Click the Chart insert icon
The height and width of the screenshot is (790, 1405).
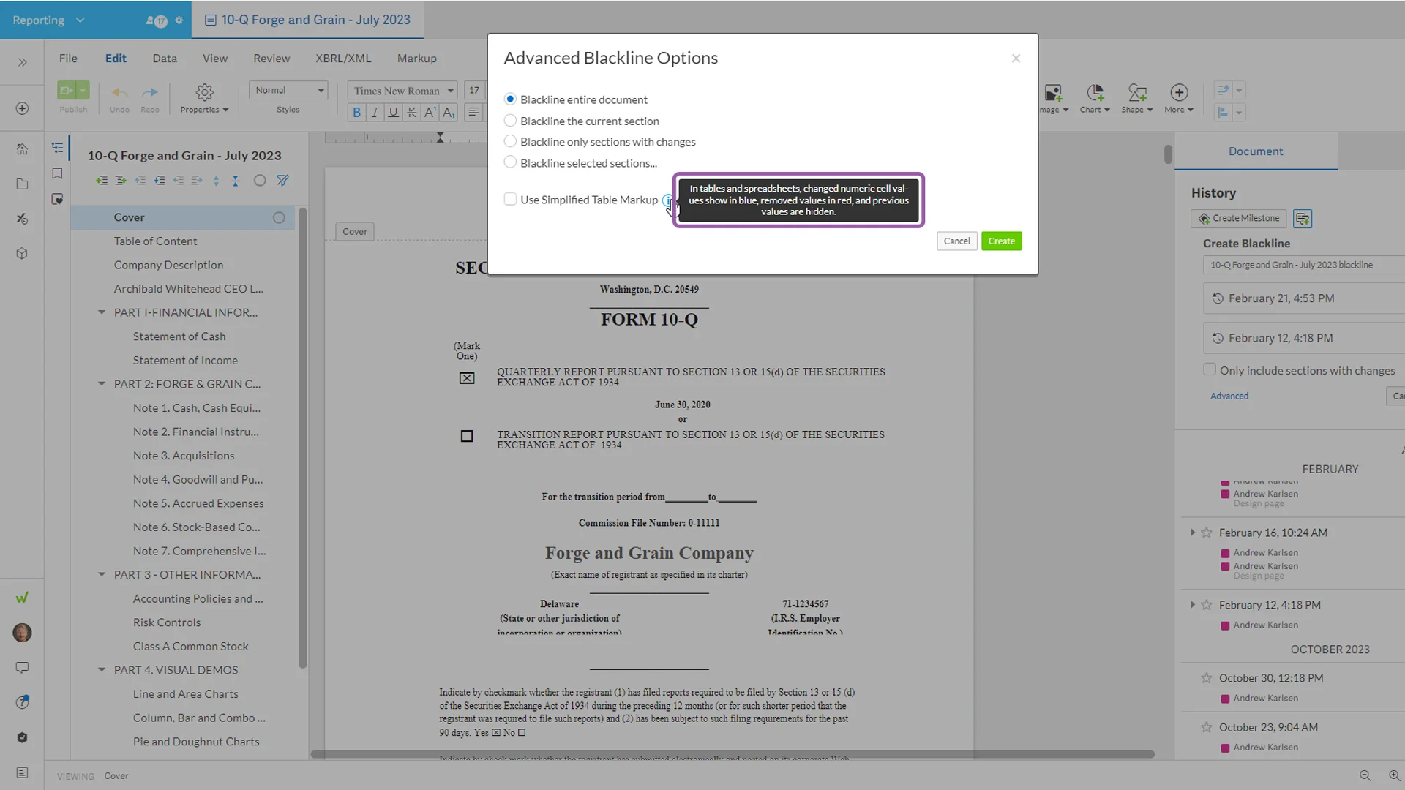pos(1095,92)
